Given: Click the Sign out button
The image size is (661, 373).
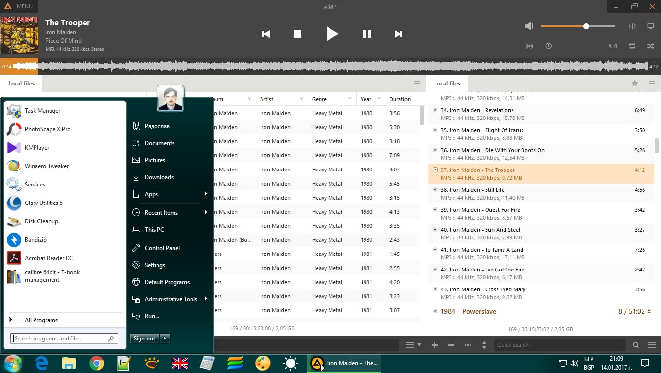Looking at the screenshot, I should click(145, 339).
